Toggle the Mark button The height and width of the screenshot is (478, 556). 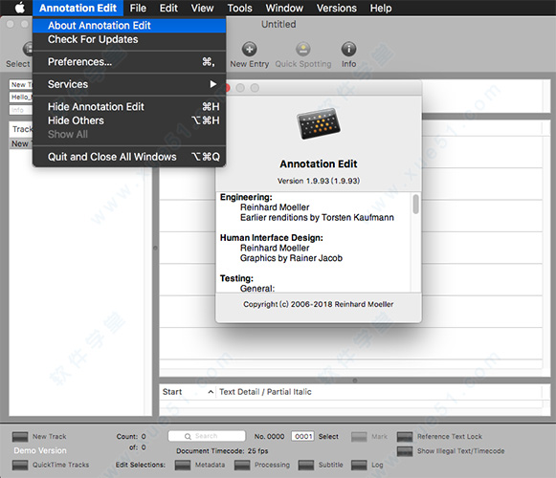click(x=359, y=437)
